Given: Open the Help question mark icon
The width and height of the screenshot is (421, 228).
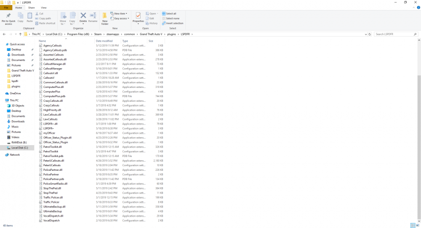Looking at the screenshot, I should 418,8.
